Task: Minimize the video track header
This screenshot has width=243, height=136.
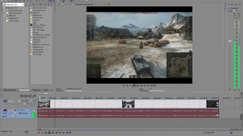Action: 2,101
